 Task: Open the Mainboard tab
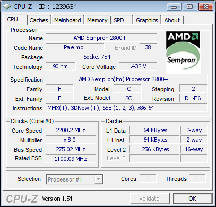pyautogui.click(x=67, y=20)
